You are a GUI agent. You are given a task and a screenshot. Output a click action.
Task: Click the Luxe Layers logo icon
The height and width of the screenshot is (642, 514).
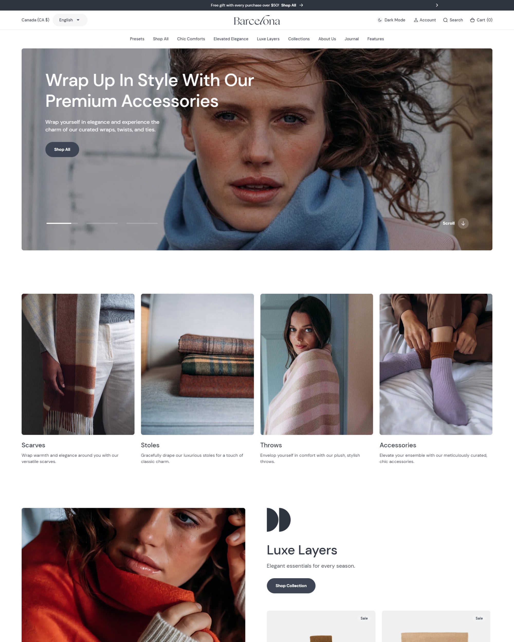point(279,520)
